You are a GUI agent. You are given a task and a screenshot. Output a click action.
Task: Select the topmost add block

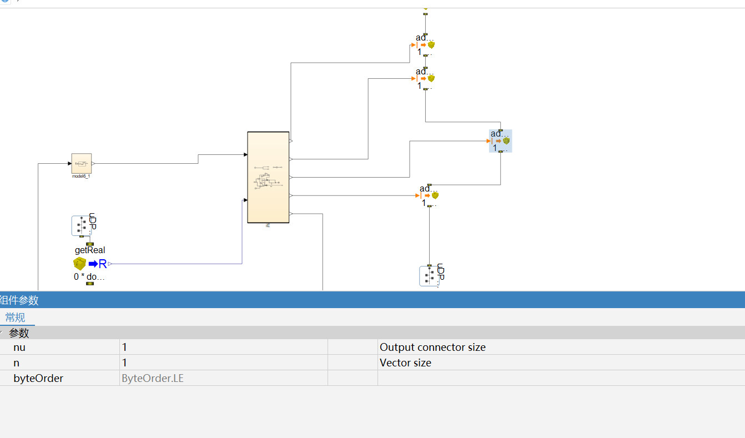(425, 45)
